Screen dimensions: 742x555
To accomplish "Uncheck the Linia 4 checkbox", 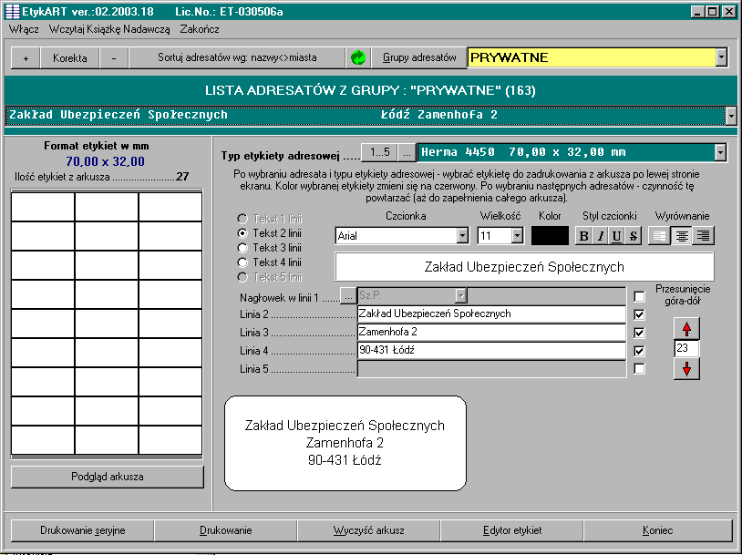I will 639,351.
